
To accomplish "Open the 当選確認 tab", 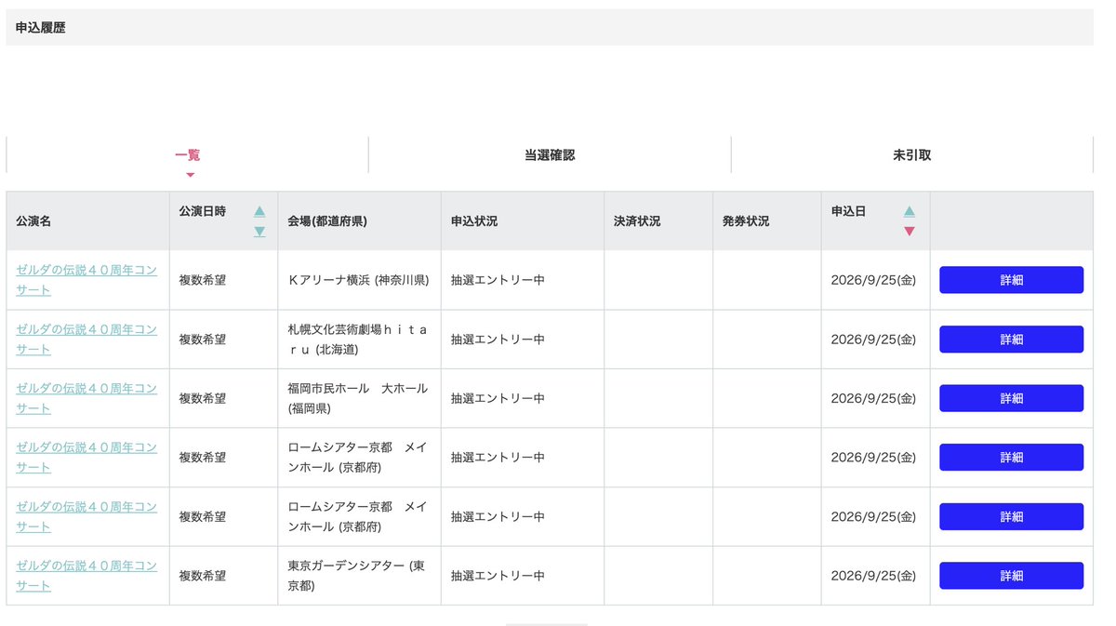I will [550, 155].
